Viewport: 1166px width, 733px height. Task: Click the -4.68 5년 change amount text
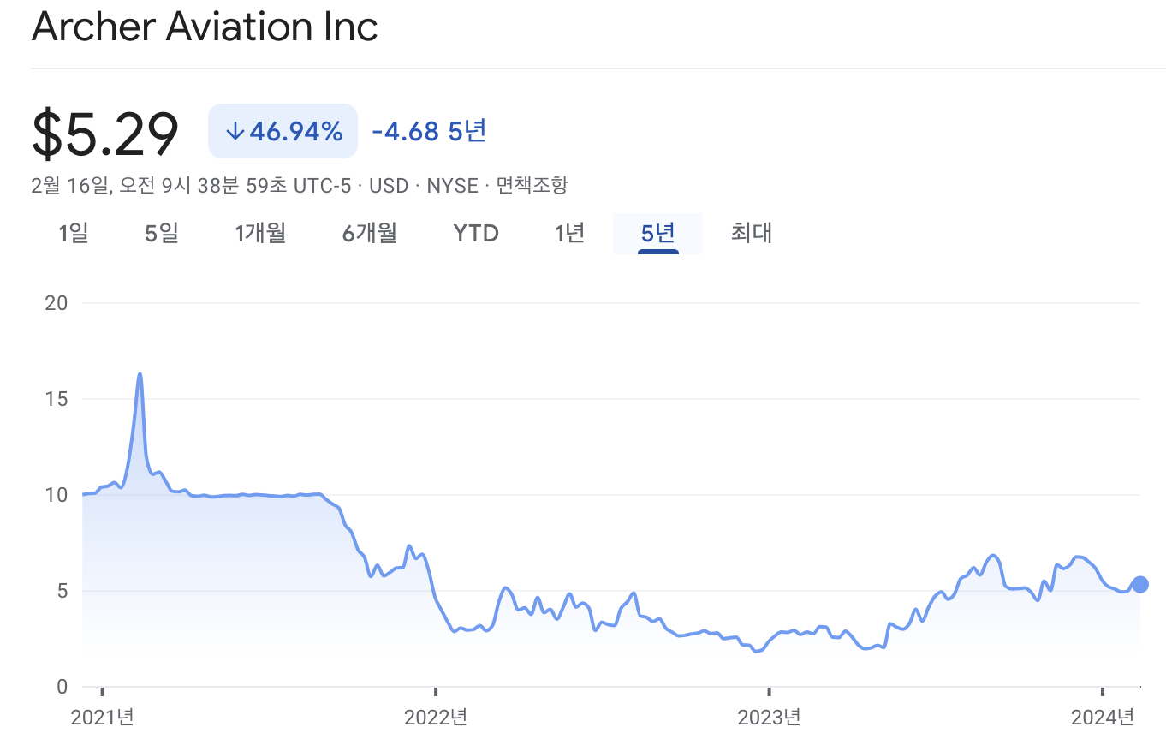[427, 130]
